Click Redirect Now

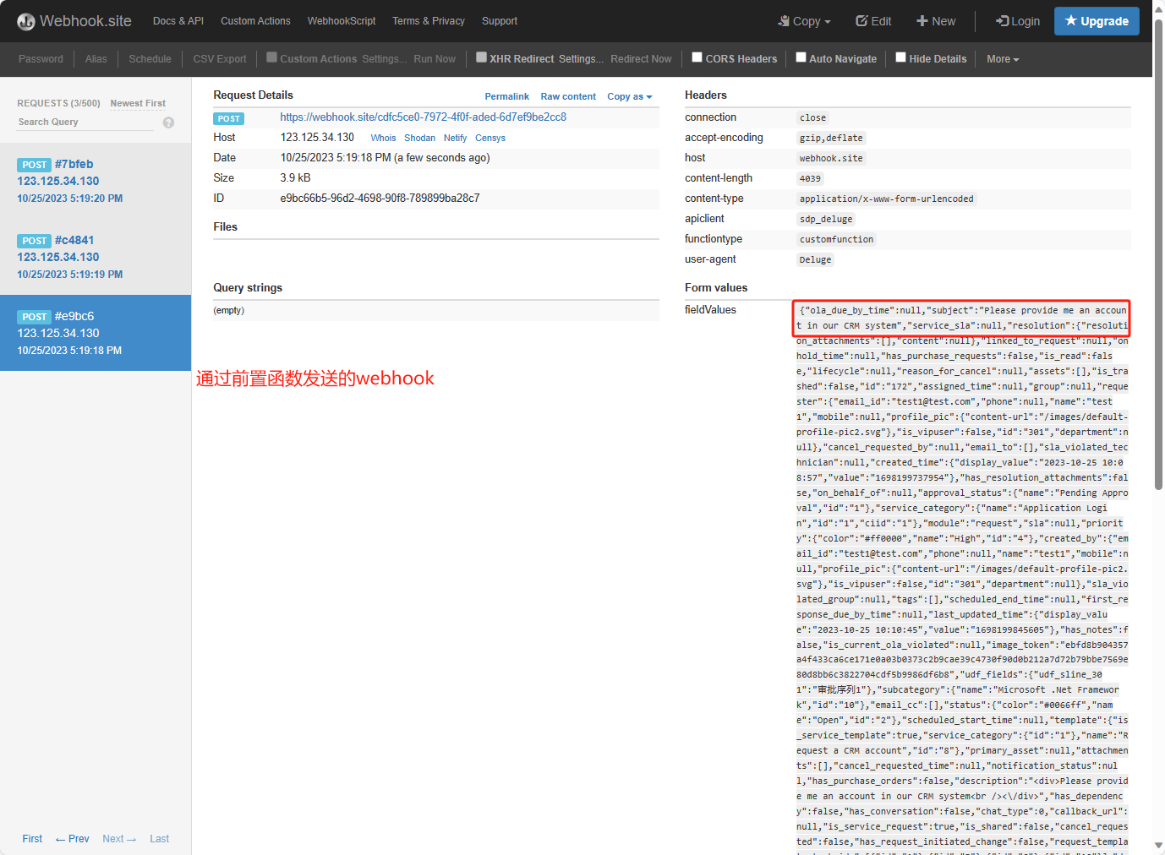tap(641, 59)
